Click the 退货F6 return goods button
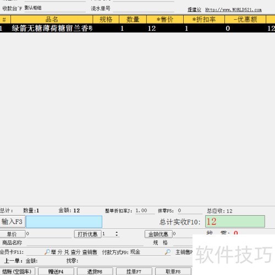275x275 pixels. click(x=95, y=271)
